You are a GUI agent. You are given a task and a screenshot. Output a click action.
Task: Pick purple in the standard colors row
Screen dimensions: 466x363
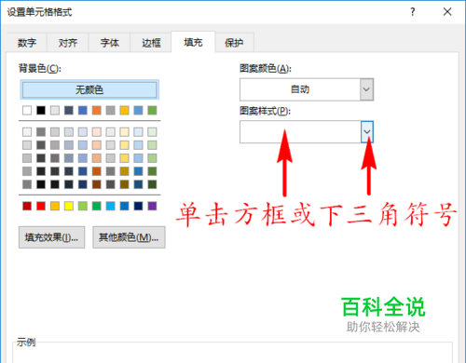tap(152, 206)
